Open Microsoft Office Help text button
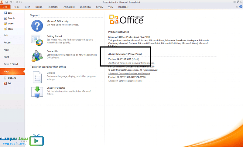Viewport: 243px width, 147px height. (57, 21)
